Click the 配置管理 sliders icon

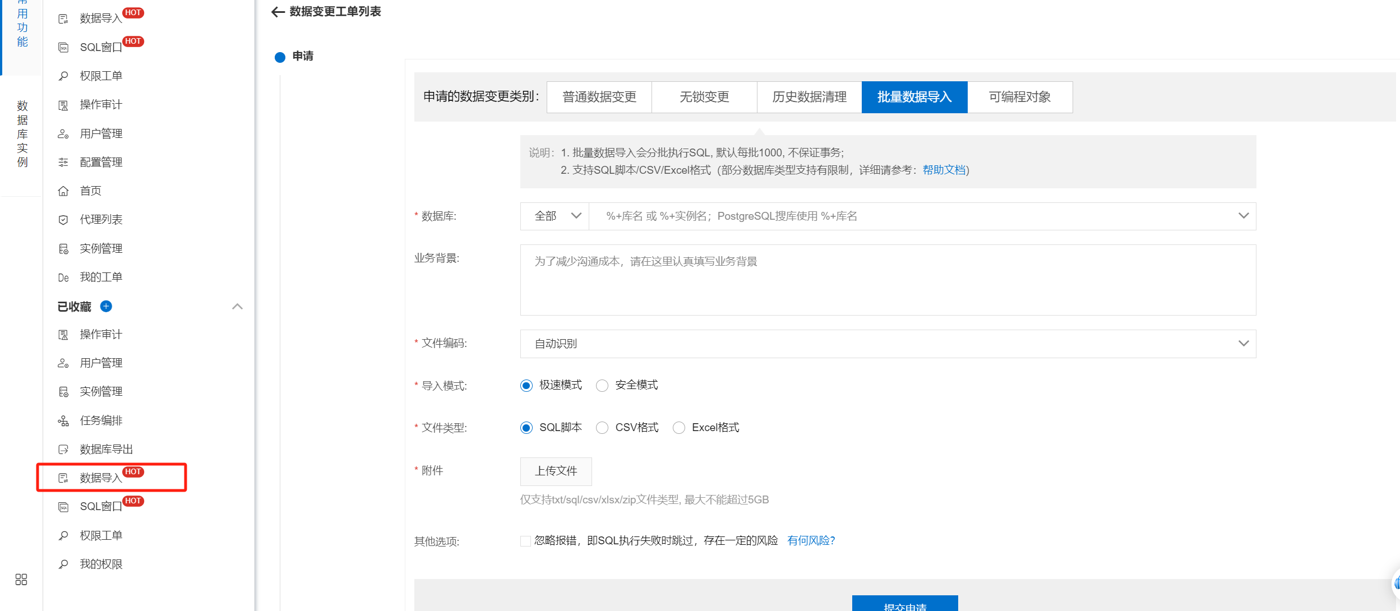coord(63,163)
